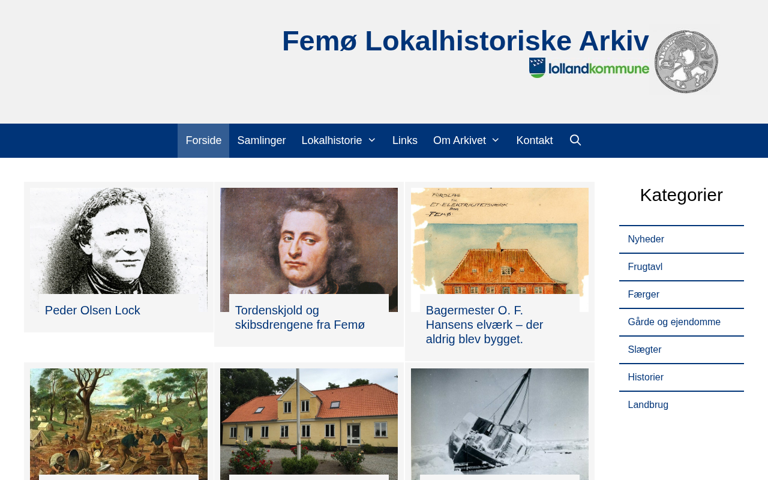The width and height of the screenshot is (768, 480).
Task: Click the Lolland Kommune logo
Action: click(x=589, y=68)
